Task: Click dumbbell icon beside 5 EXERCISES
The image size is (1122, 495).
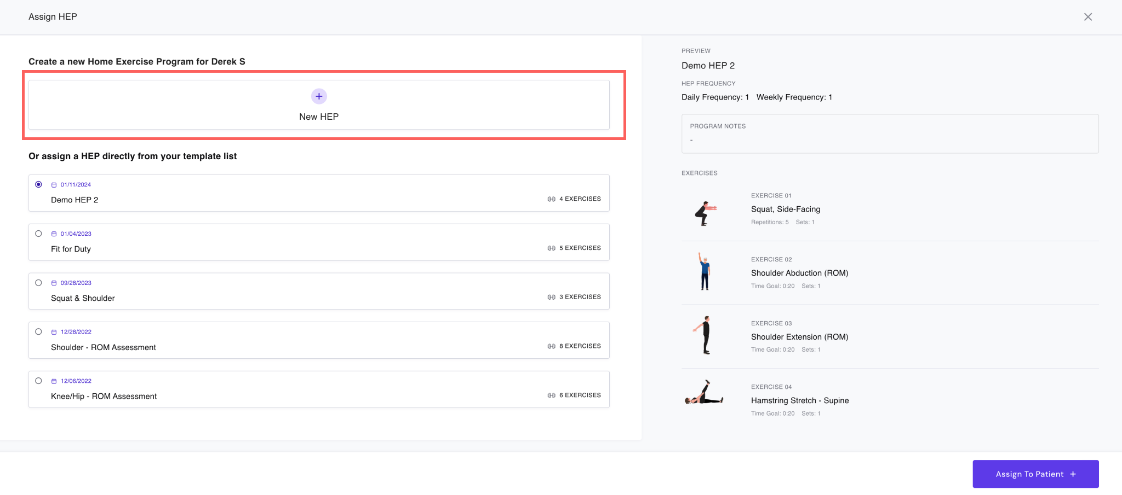Action: click(x=551, y=248)
